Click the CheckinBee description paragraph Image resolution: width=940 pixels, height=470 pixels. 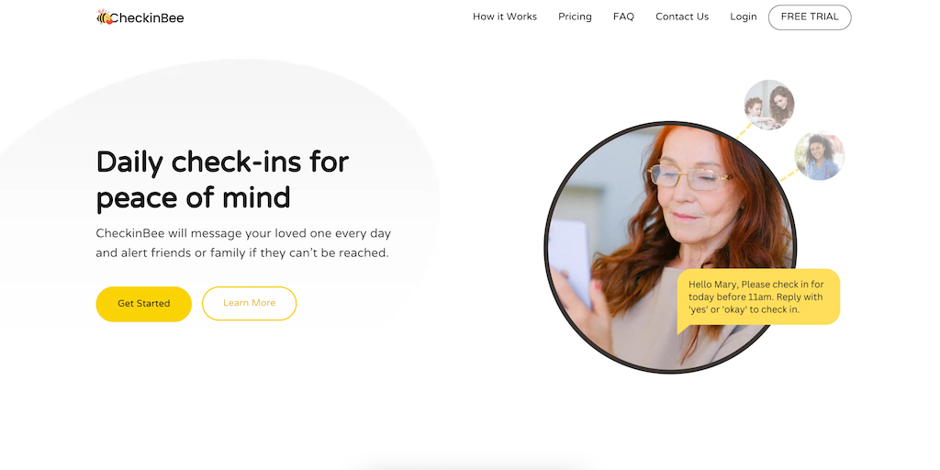coord(243,242)
